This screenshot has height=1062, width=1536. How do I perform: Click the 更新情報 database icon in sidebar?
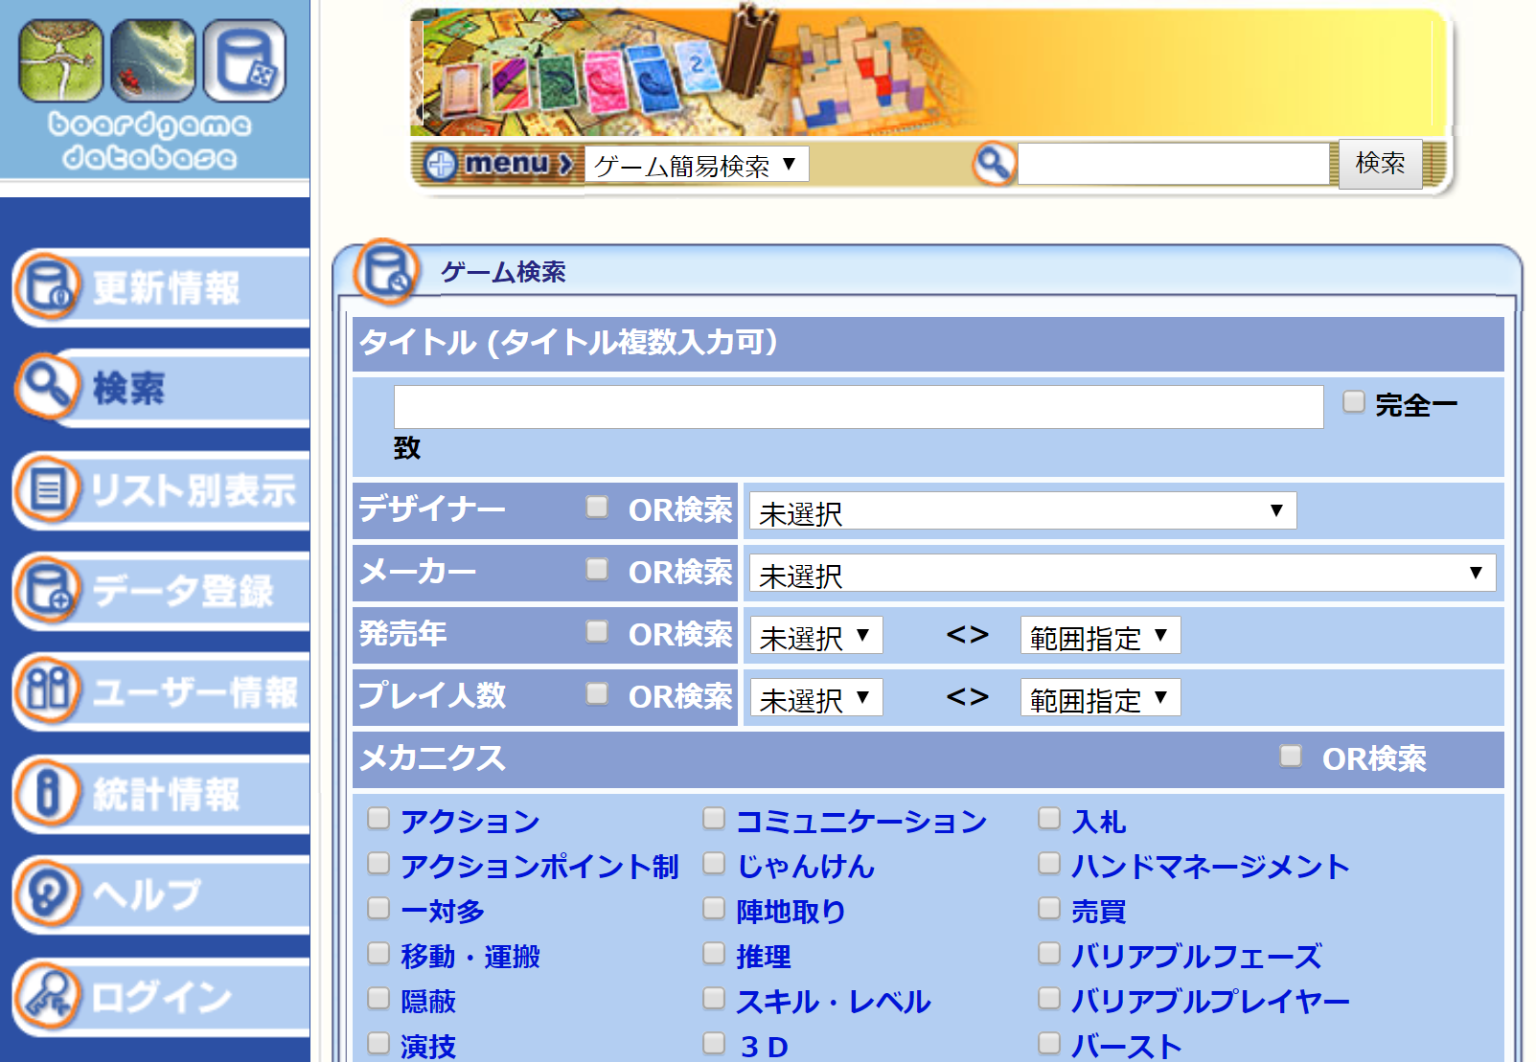tap(46, 286)
